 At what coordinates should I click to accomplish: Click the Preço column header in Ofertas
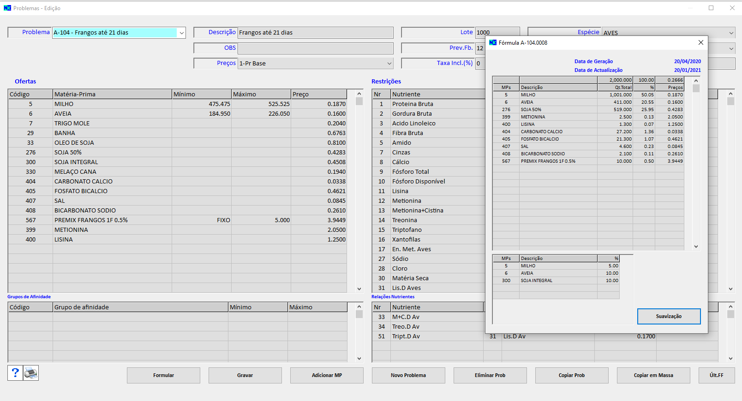tap(319, 94)
